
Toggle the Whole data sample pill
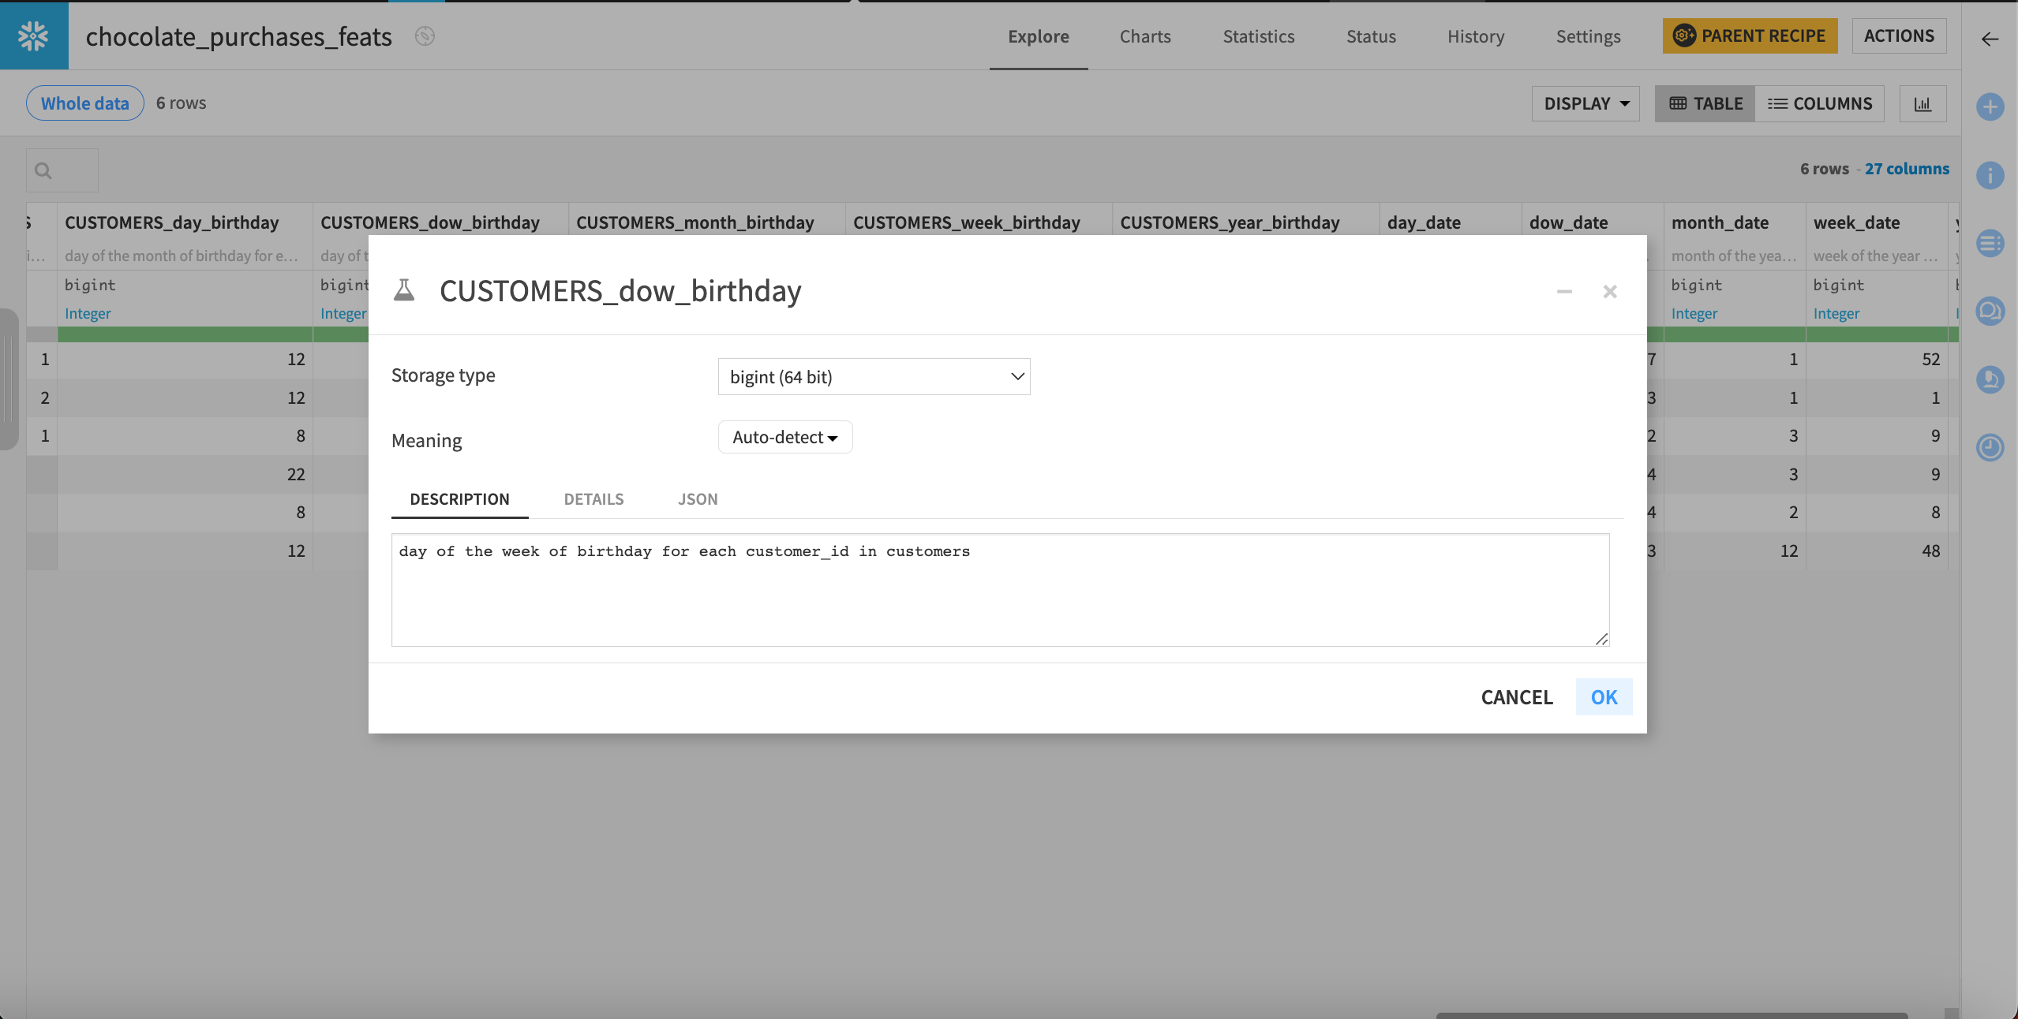coord(84,103)
